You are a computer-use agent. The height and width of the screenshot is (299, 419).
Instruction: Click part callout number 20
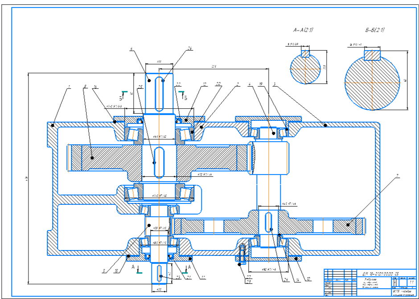tap(218, 84)
